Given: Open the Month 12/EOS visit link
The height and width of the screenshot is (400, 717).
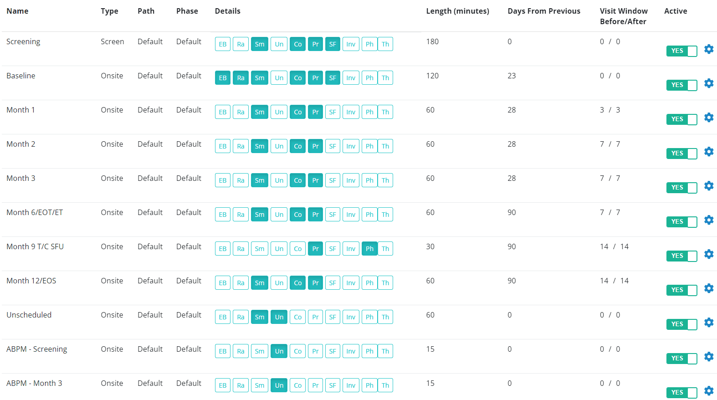Looking at the screenshot, I should click(31, 281).
